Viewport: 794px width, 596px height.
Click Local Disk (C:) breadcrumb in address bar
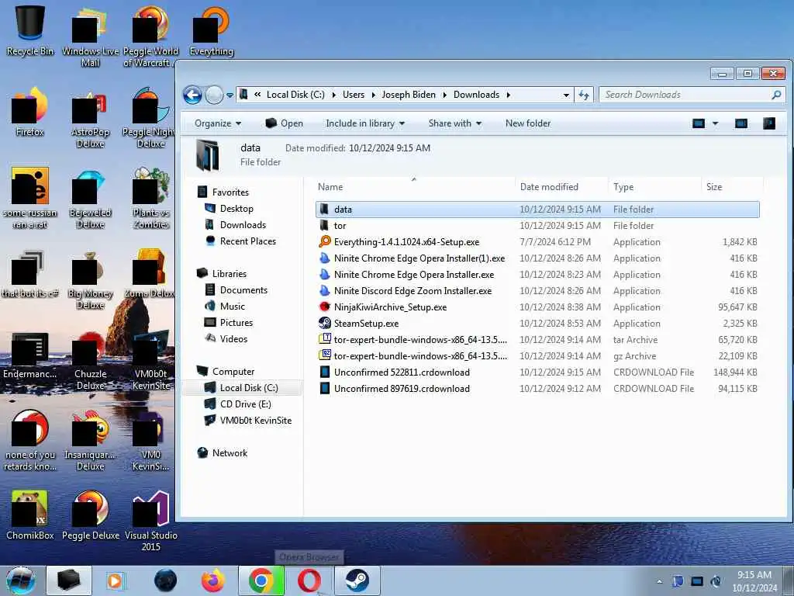(295, 95)
